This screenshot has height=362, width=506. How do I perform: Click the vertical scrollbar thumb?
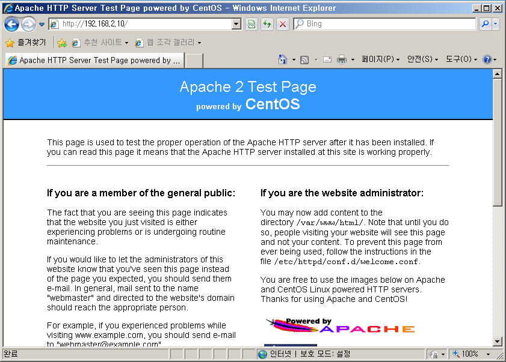pyautogui.click(x=498, y=142)
